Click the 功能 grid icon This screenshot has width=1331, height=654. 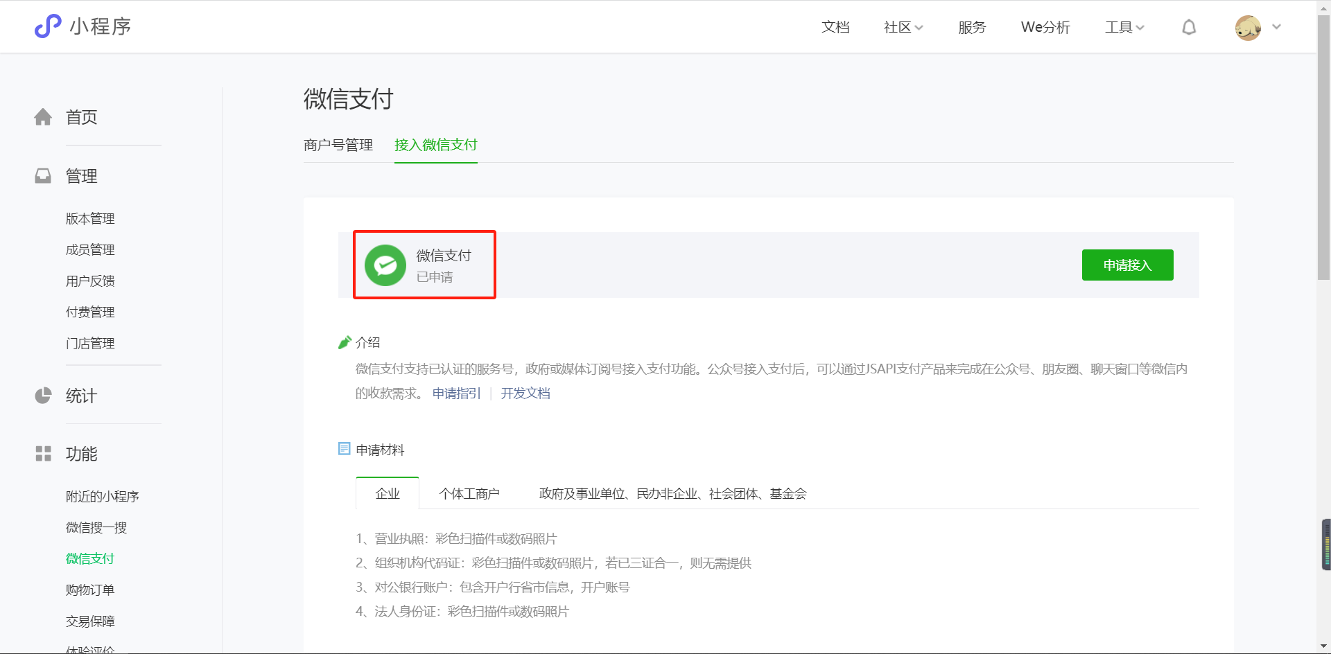(x=43, y=454)
